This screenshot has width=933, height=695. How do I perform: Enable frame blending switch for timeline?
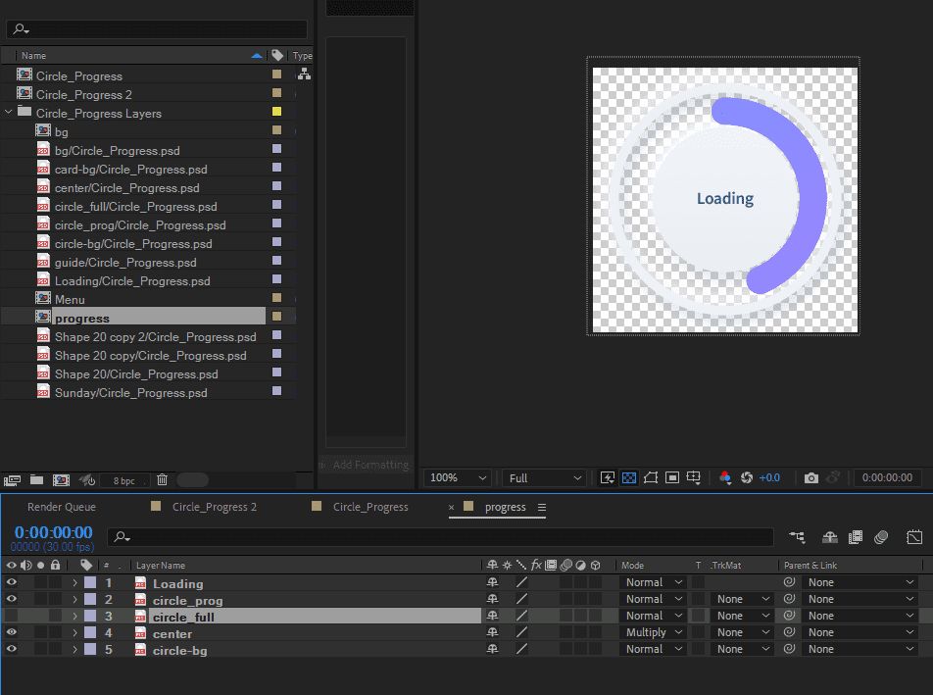click(x=855, y=537)
